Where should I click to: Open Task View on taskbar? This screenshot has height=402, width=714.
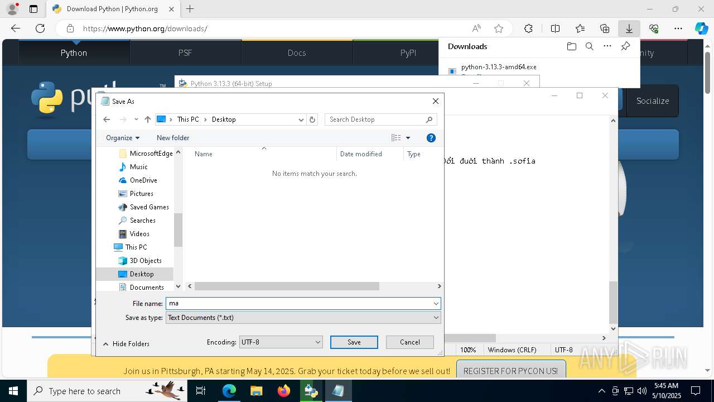point(201,391)
